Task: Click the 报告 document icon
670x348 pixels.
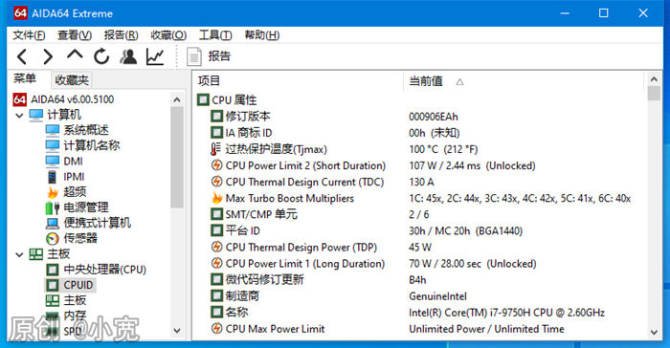Action: click(194, 56)
